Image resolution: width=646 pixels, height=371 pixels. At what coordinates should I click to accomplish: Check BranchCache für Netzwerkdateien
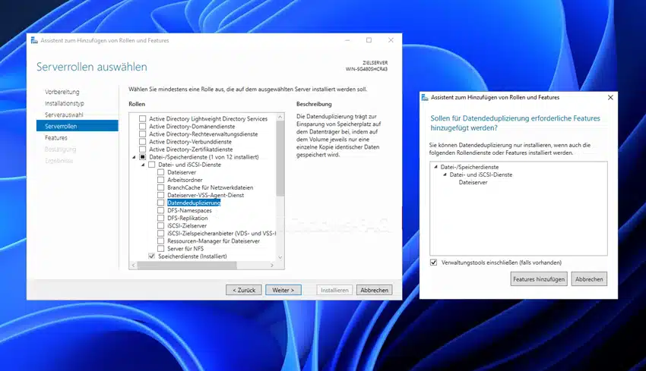pos(160,187)
